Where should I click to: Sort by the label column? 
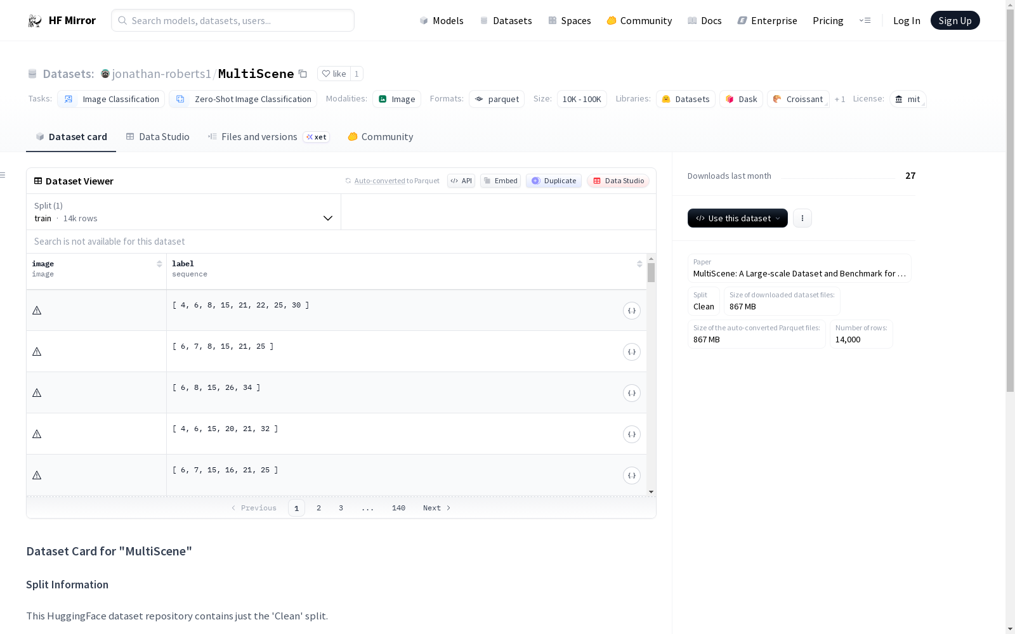pos(639,264)
